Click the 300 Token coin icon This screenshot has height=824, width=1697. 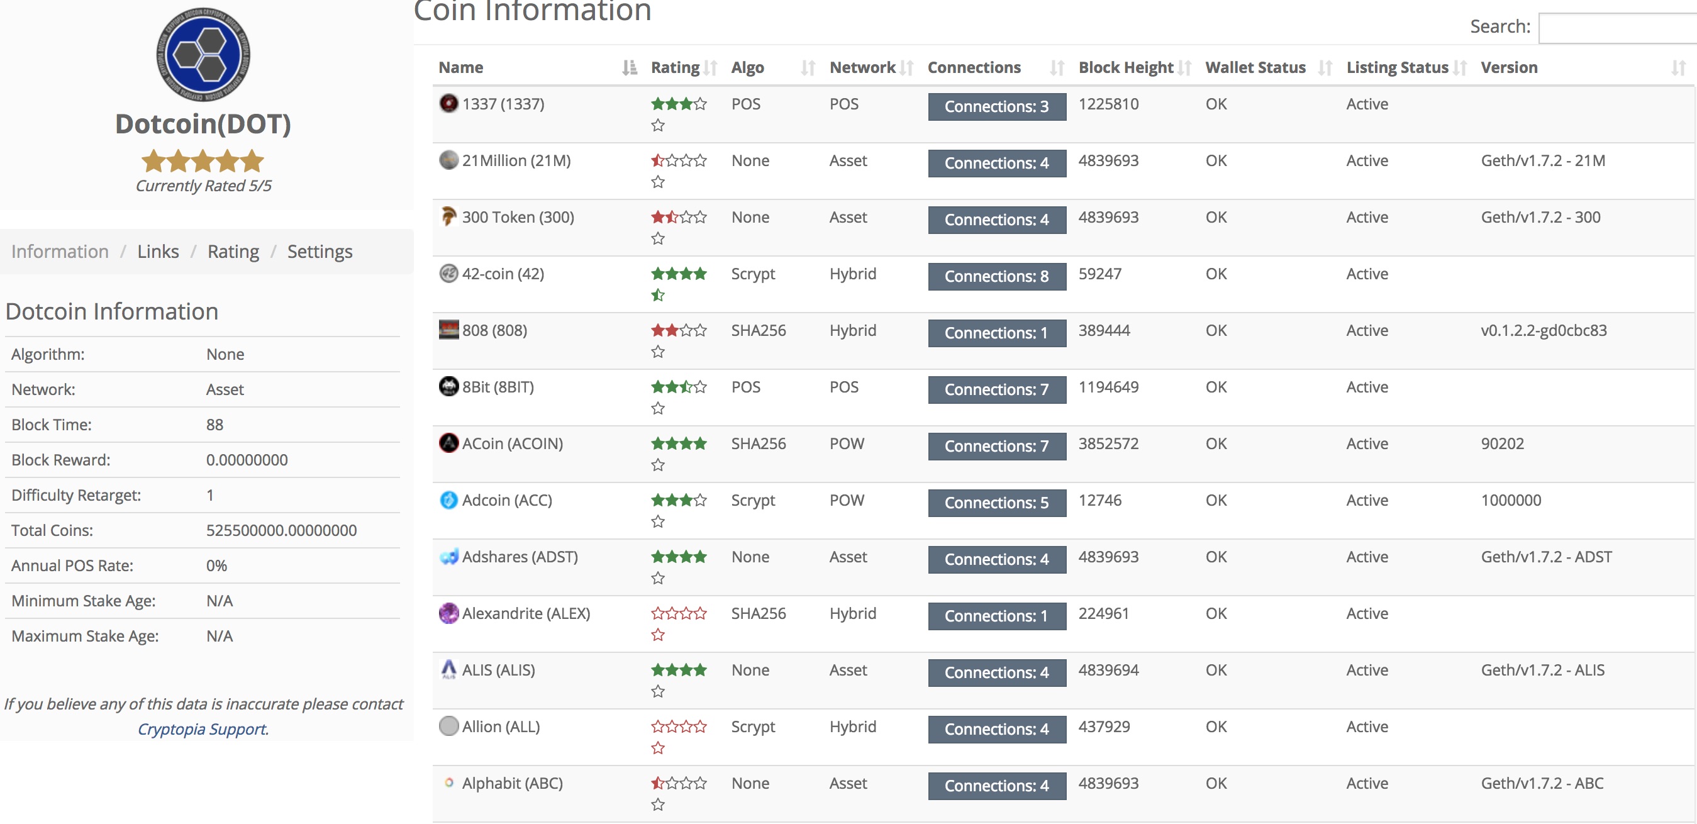pos(448,216)
